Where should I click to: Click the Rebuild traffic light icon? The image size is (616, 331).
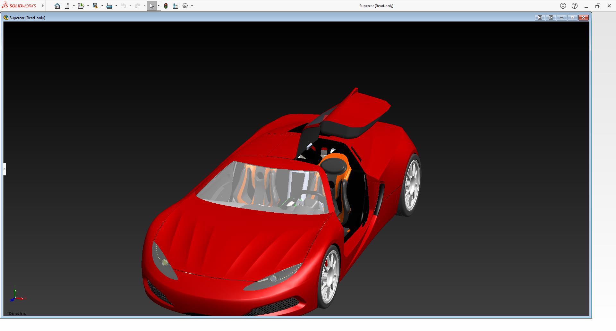[x=166, y=6]
